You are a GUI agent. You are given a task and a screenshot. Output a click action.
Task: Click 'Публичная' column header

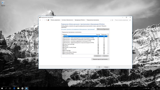coord(104,34)
